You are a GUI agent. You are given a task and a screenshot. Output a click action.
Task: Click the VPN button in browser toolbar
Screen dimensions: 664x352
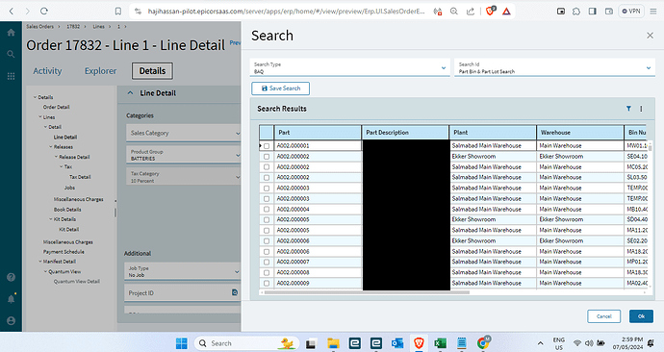tap(631, 12)
